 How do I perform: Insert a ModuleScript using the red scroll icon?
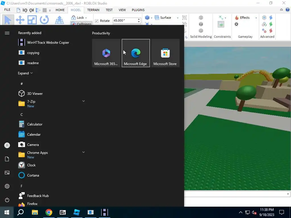[271, 31]
